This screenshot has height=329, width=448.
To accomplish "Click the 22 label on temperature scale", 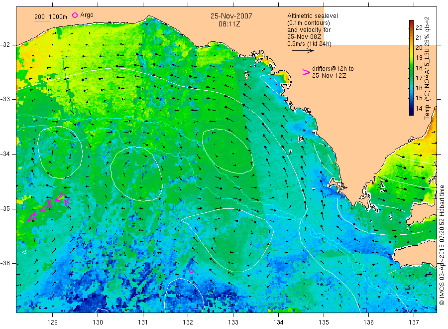I will point(419,27).
